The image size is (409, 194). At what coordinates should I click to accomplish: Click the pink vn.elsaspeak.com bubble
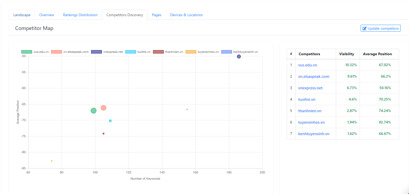click(x=103, y=108)
